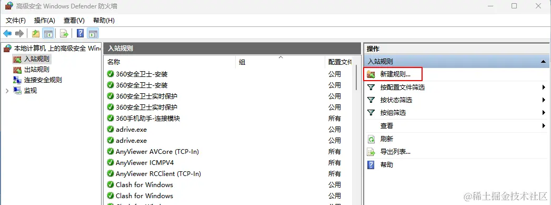551x205 pixels.
Task: Collapse the 入站规则 actions section arrow
Action: [x=543, y=62]
